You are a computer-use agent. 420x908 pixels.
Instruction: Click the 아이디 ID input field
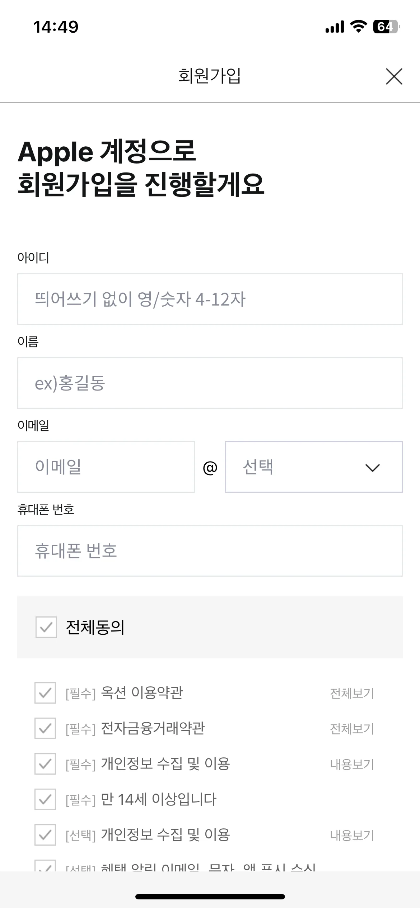click(210, 299)
